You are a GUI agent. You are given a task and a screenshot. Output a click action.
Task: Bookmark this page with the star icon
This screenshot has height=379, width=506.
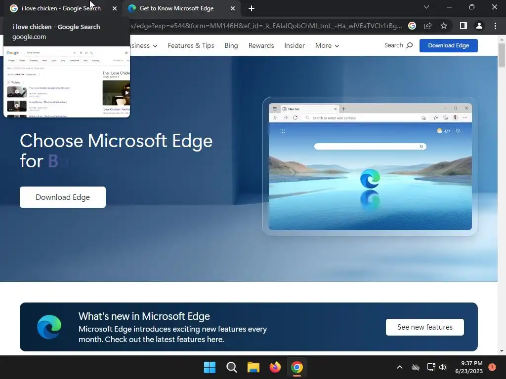pos(444,26)
